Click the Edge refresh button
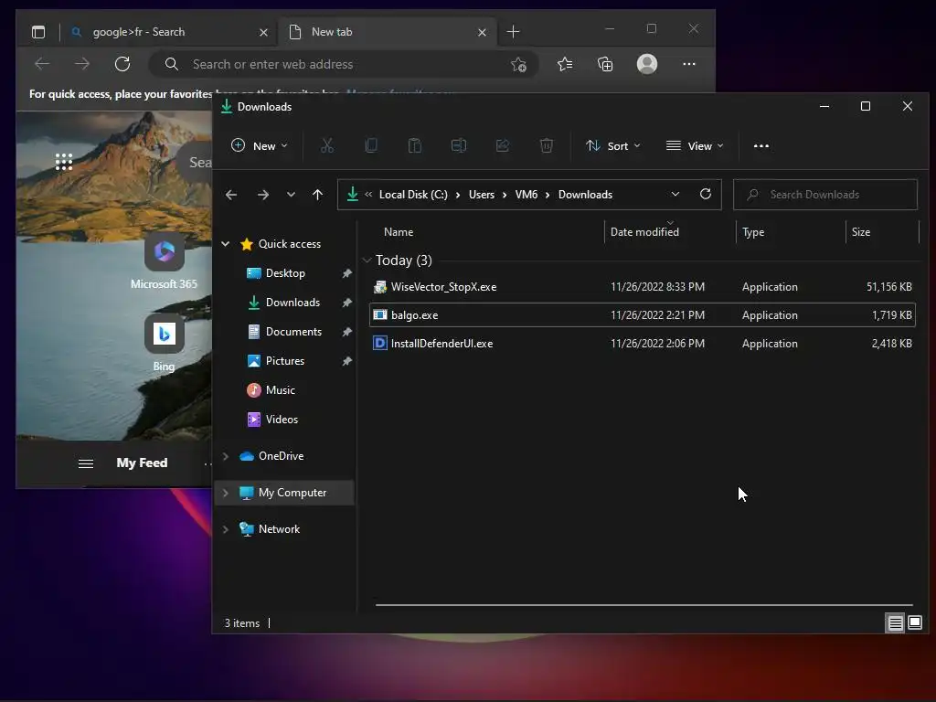This screenshot has width=936, height=702. [122, 64]
